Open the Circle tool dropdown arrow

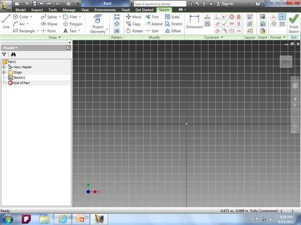31,17
